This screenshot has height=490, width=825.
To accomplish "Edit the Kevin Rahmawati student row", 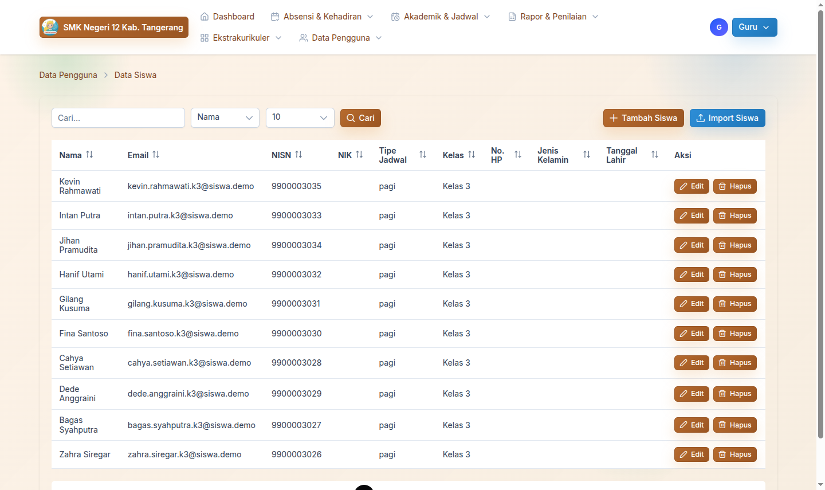I will point(692,186).
